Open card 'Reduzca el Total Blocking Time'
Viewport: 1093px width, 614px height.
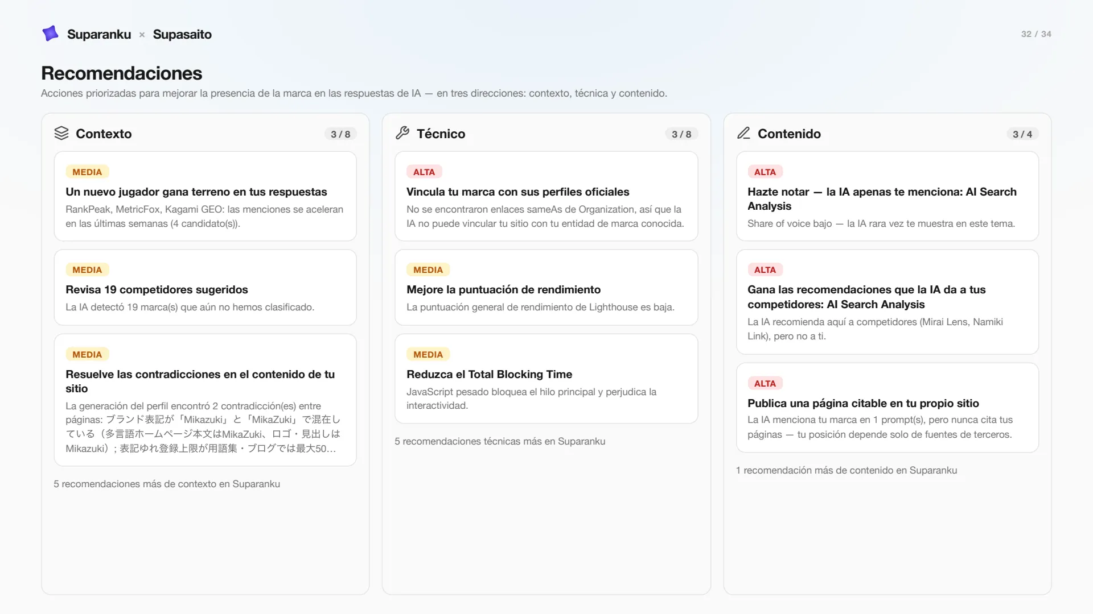(546, 379)
